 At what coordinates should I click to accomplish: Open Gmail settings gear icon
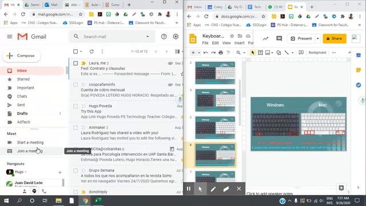click(x=176, y=37)
